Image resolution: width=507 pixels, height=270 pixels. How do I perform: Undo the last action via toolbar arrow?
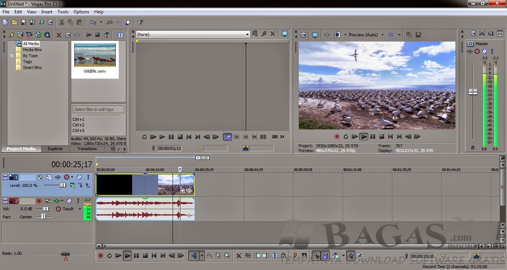(x=93, y=22)
